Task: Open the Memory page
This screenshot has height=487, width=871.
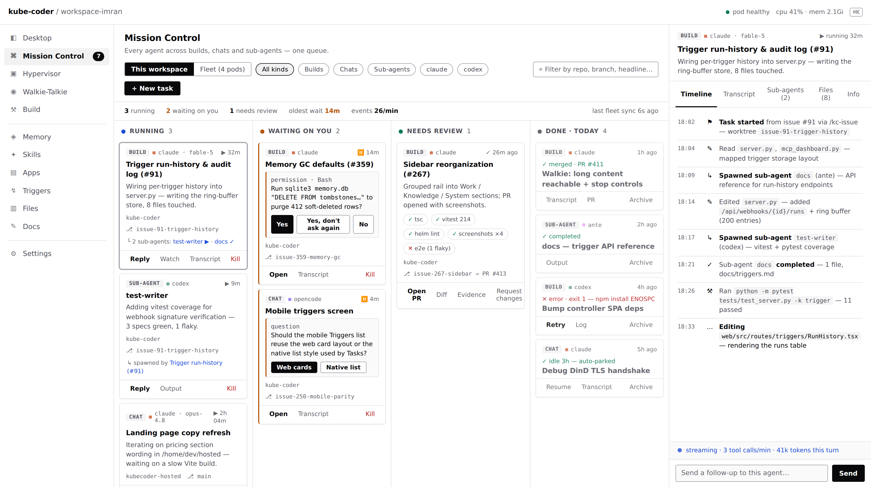Action: point(57,137)
